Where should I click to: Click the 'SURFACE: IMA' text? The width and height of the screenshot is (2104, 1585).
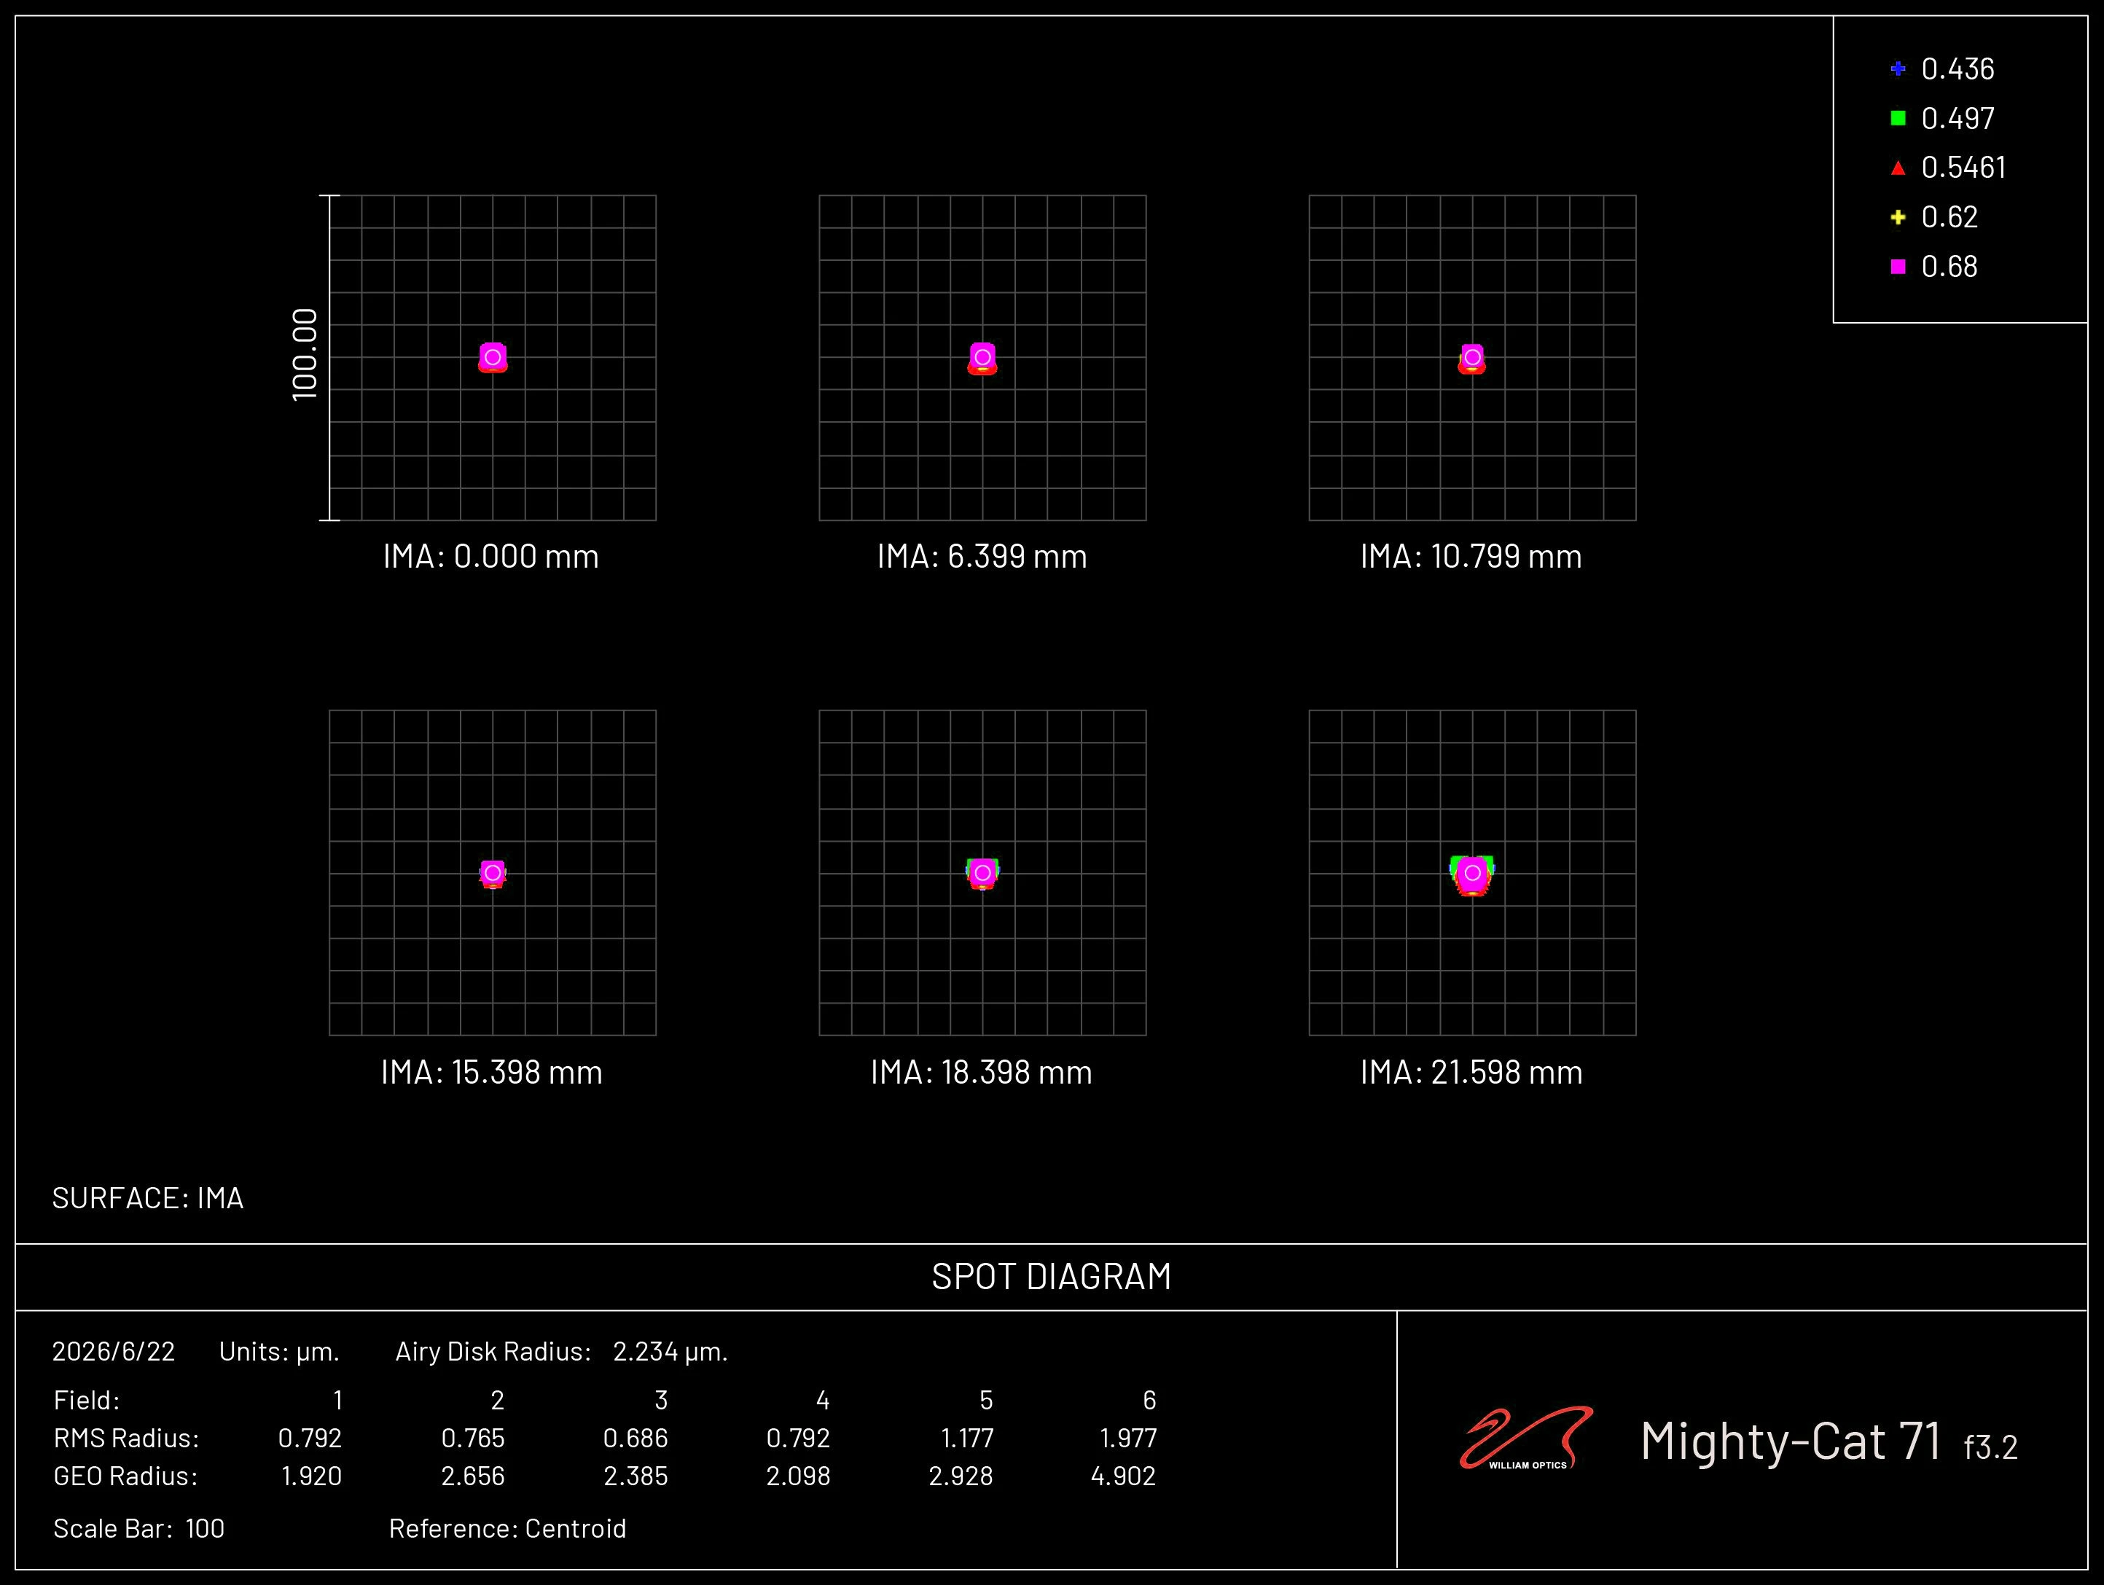pyautogui.click(x=147, y=1198)
